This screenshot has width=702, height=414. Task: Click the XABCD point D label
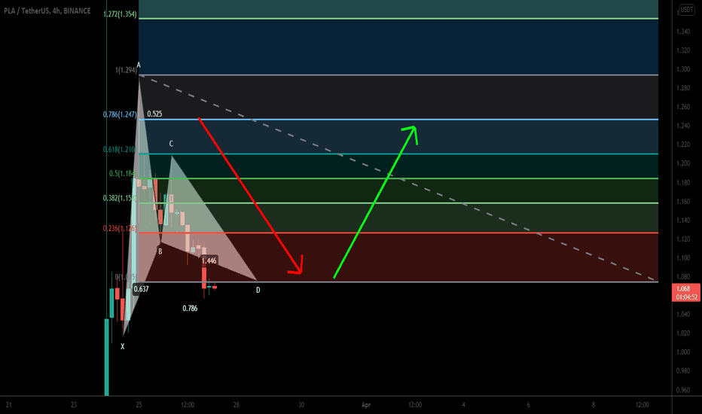258,290
